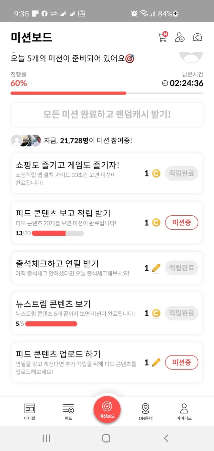This screenshot has height=451, width=214.
Task: Tap 적립완료 for 뉴스트림 콘텐츠 보기
Action: [182, 313]
